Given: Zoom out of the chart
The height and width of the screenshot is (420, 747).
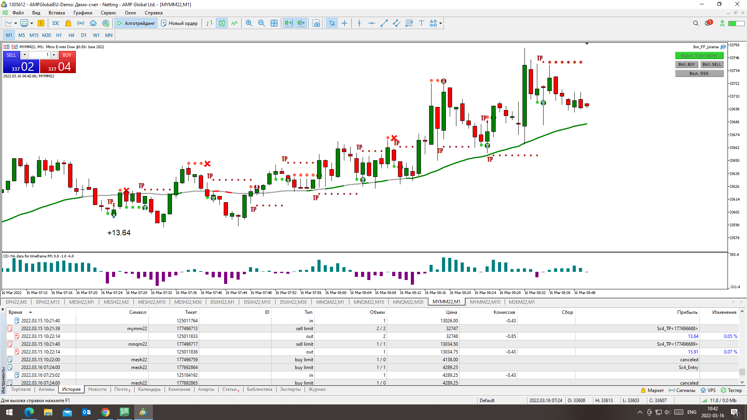Looking at the screenshot, I should tap(261, 23).
